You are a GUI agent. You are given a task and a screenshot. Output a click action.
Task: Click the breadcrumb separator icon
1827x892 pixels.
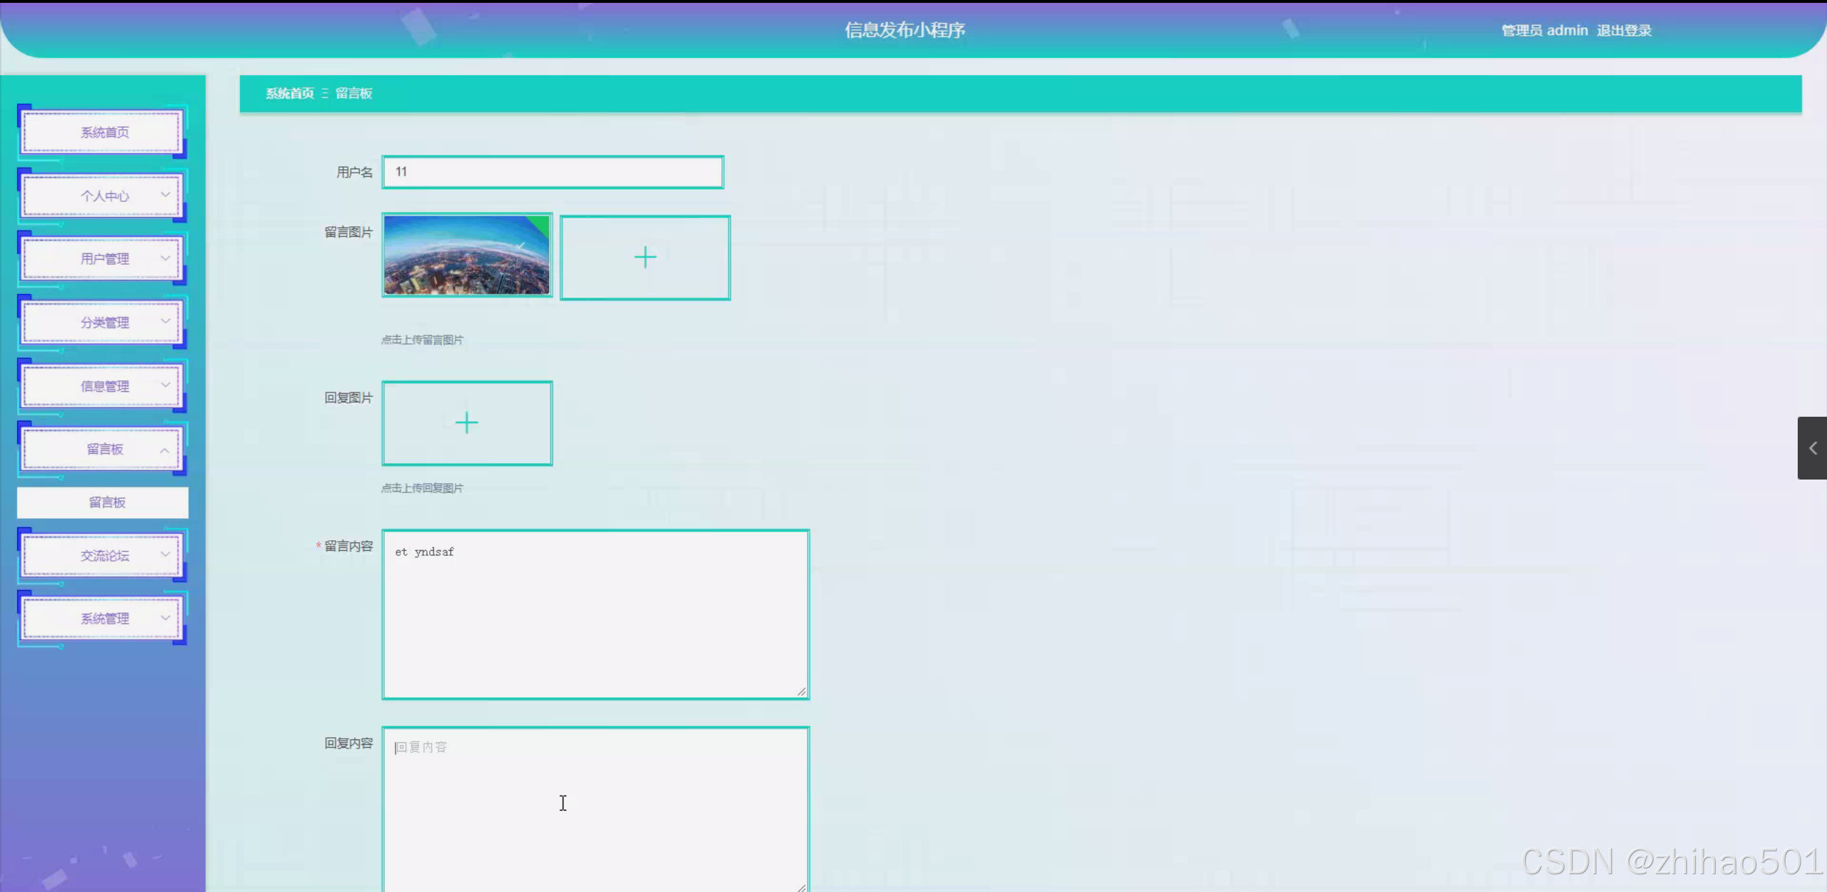point(325,93)
